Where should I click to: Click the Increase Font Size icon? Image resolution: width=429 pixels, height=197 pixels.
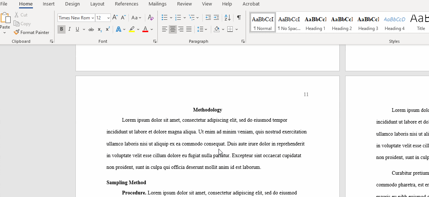[115, 18]
